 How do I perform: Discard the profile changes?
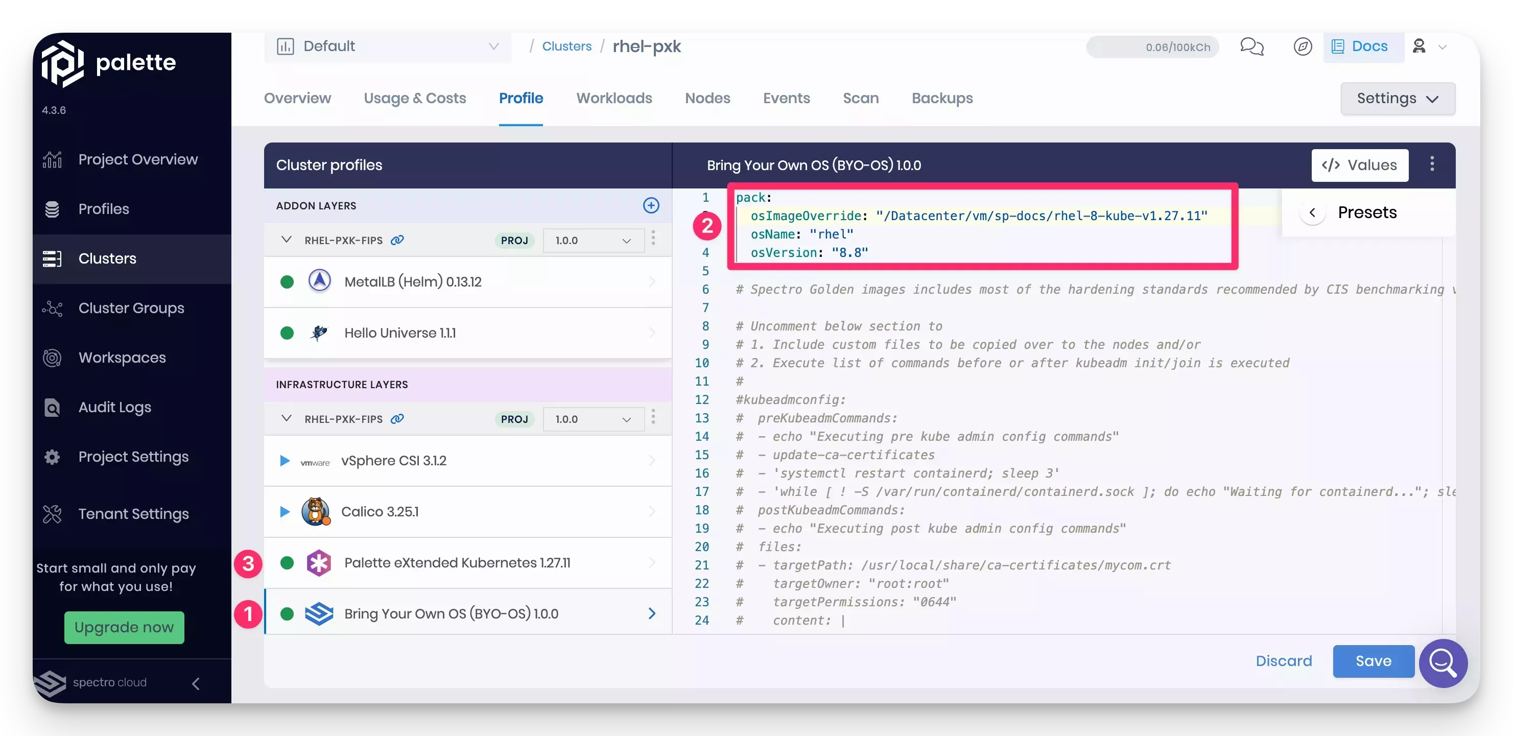[x=1283, y=661]
